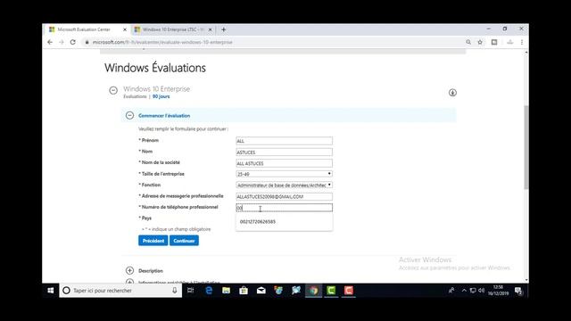The height and width of the screenshot is (321, 571).
Task: Open Mail app from the taskbar
Action: coord(261,291)
